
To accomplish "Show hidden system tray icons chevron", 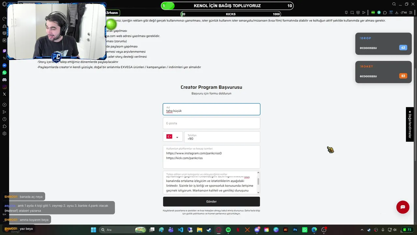I will pyautogui.click(x=362, y=230).
